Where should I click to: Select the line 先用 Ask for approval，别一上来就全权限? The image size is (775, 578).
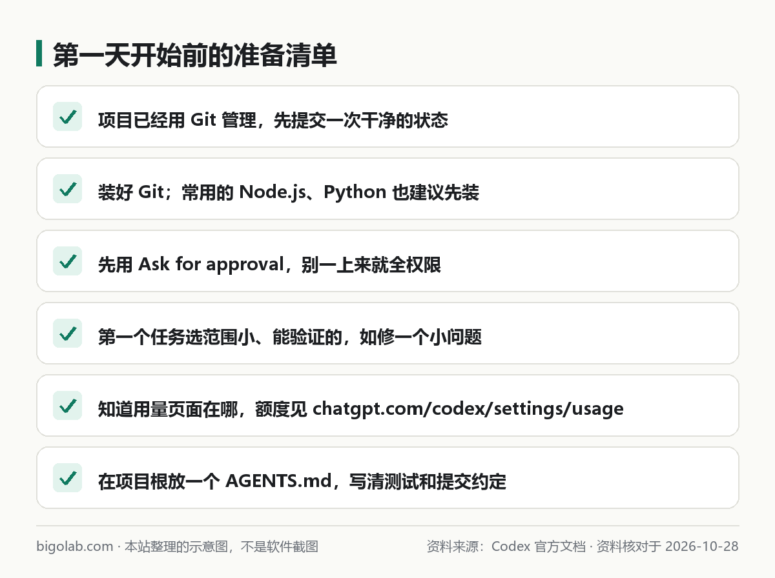click(269, 264)
